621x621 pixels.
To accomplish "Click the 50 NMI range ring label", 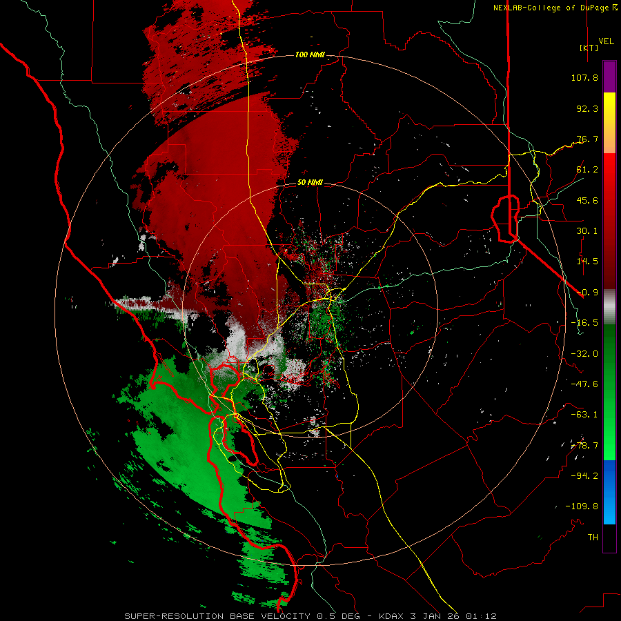I will [310, 183].
